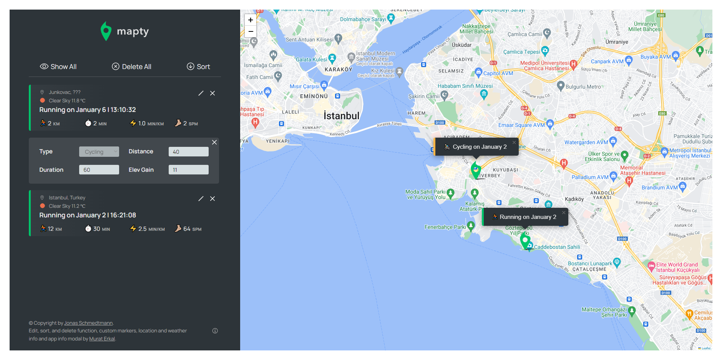Click the mapty logo
This screenshot has width=722, height=360.
click(124, 31)
